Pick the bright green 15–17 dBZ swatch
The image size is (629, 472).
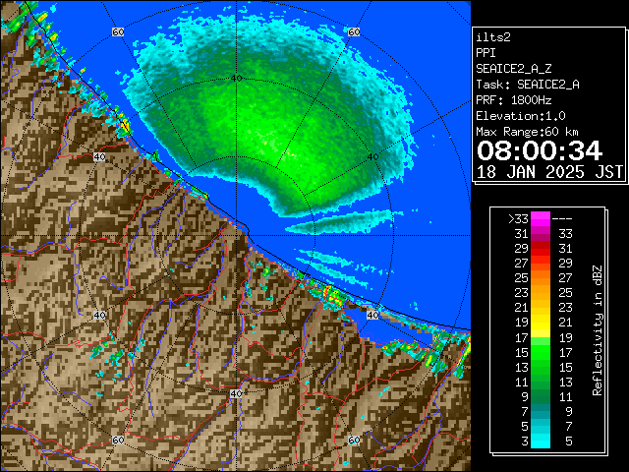pyautogui.click(x=541, y=352)
